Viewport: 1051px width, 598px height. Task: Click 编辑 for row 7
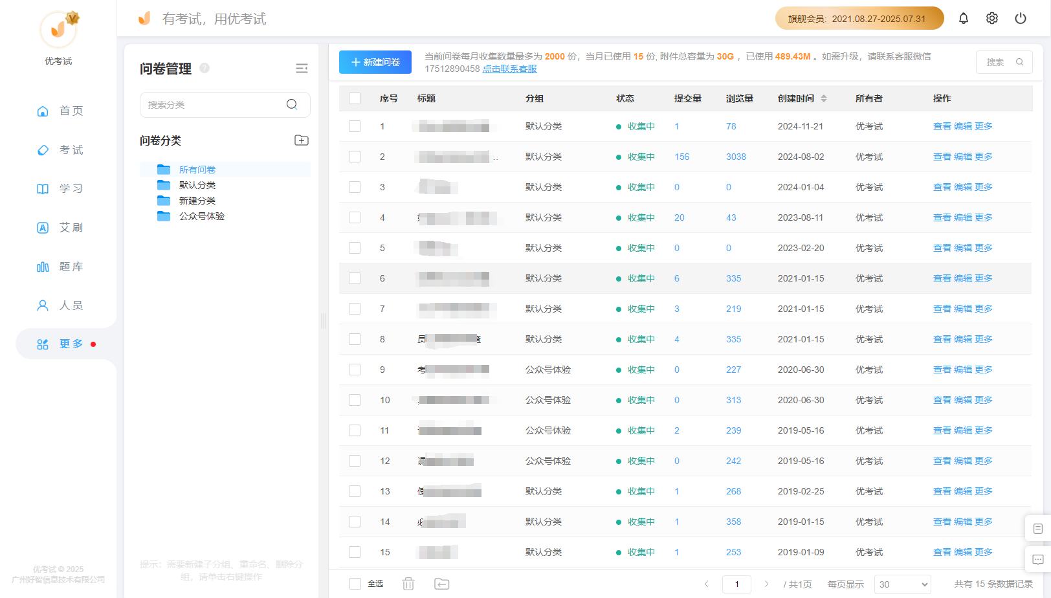coord(963,309)
